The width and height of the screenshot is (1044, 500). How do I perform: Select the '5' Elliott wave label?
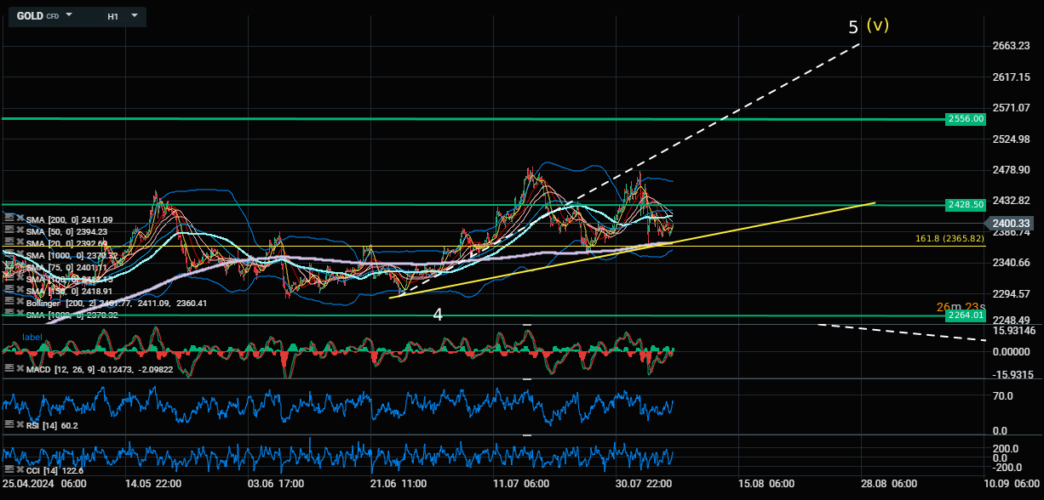853,27
